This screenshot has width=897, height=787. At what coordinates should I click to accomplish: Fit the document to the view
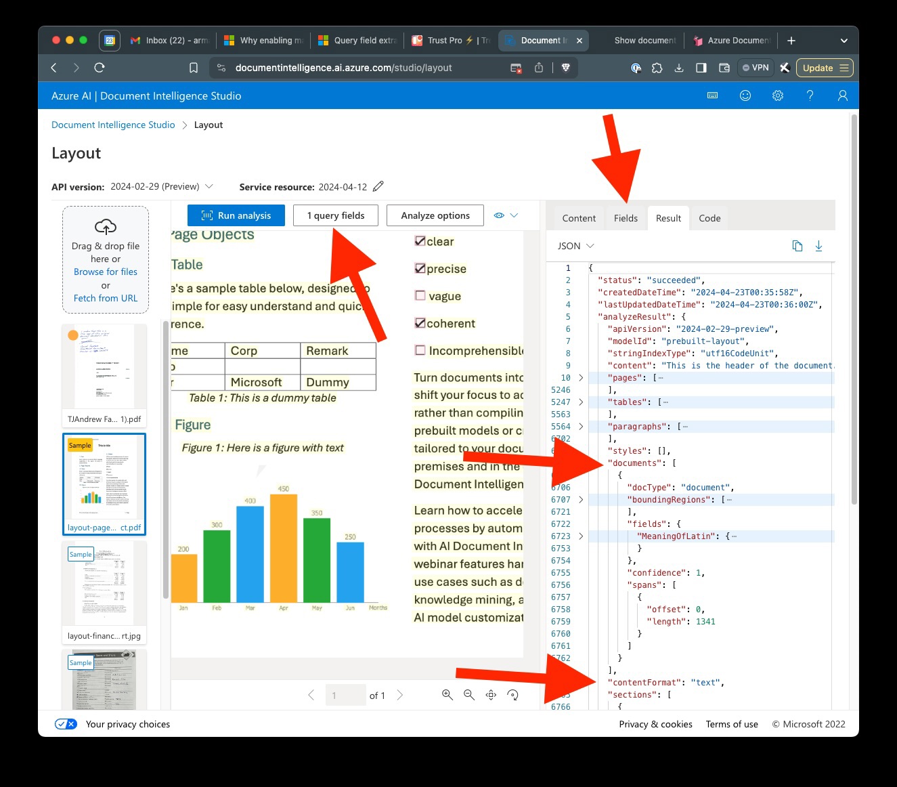(491, 695)
